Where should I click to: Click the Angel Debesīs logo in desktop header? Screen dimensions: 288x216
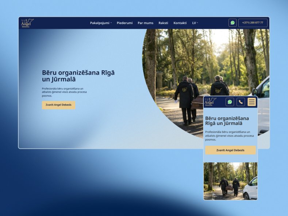pyautogui.click(x=27, y=23)
